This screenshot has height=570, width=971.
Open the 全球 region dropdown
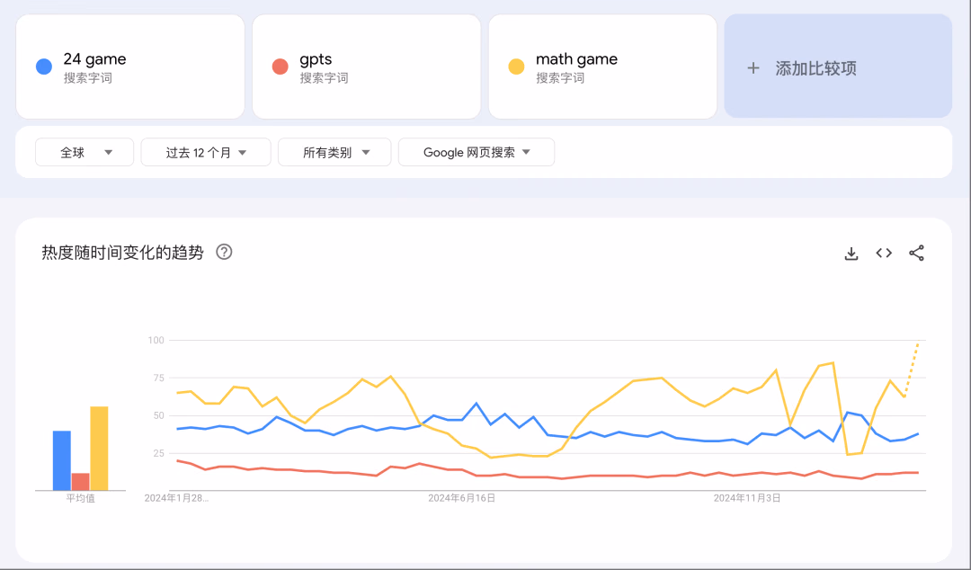point(85,153)
